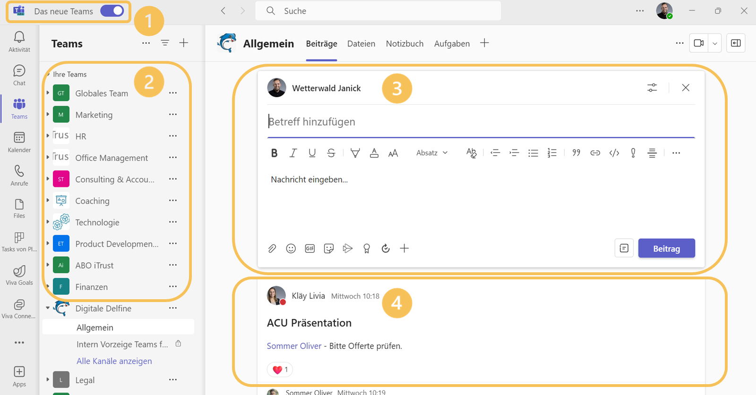Open the Aktivität bell icon
The height and width of the screenshot is (395, 756).
coord(19,37)
